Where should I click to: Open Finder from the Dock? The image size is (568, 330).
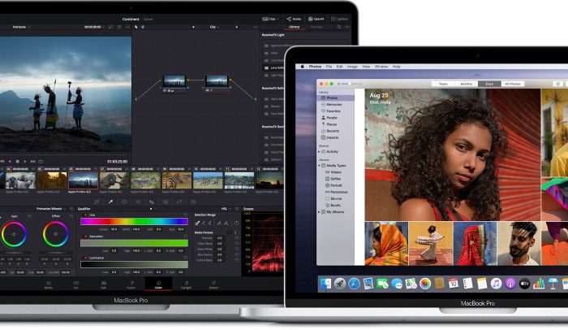325,284
